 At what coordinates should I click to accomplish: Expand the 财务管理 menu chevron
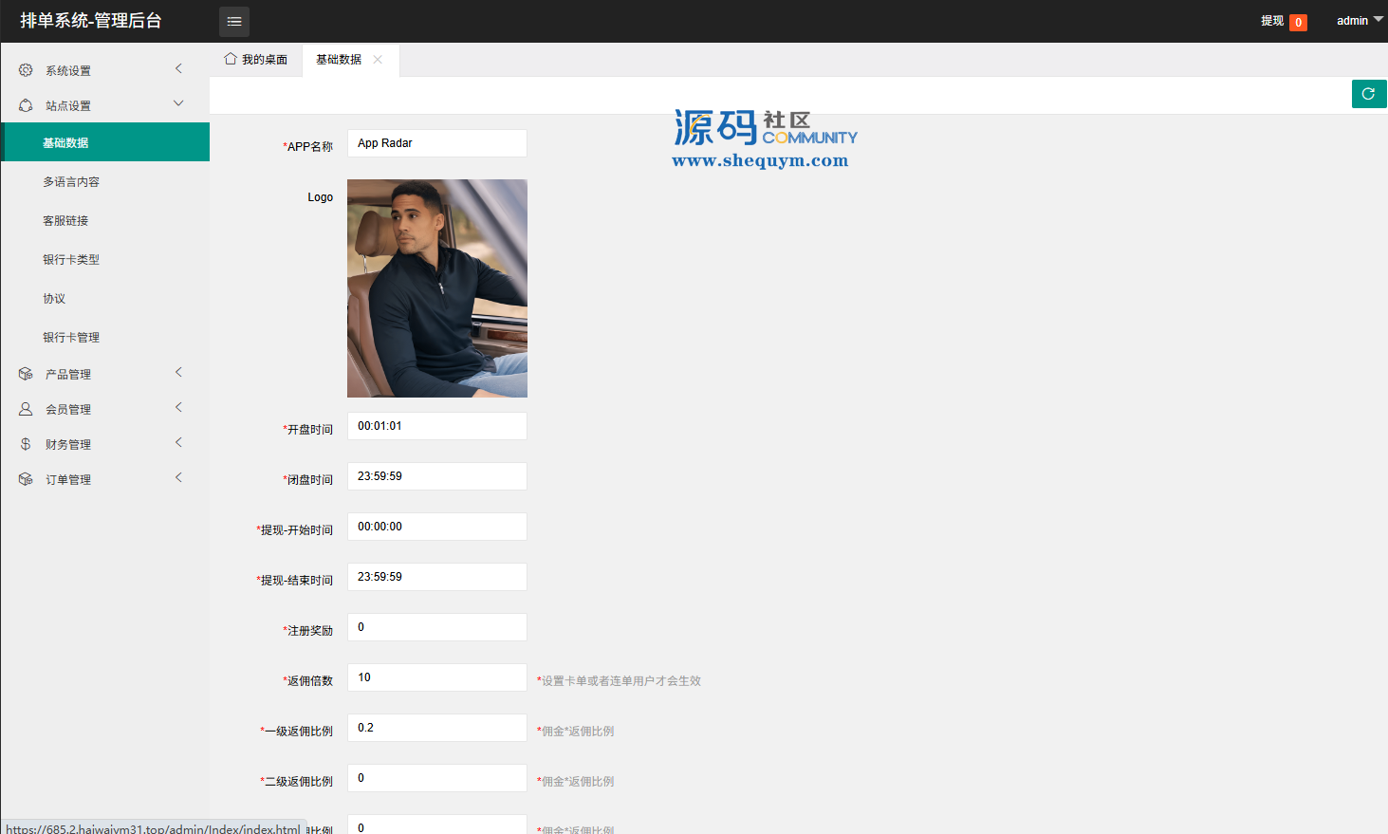pos(178,442)
